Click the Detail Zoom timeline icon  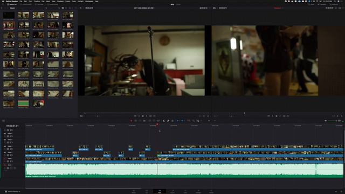[x=193, y=121]
